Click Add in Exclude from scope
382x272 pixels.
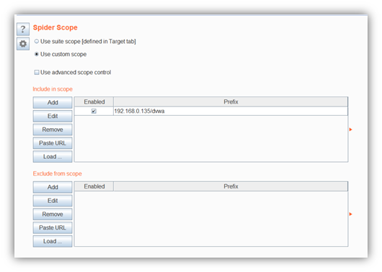click(53, 187)
